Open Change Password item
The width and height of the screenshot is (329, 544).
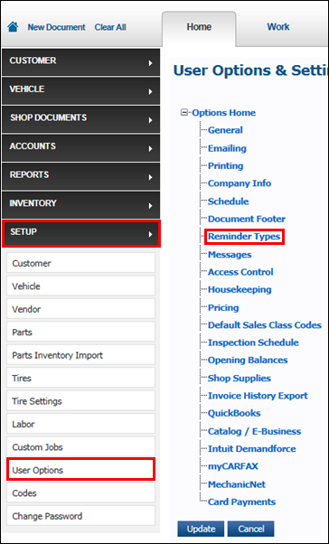pyautogui.click(x=80, y=516)
